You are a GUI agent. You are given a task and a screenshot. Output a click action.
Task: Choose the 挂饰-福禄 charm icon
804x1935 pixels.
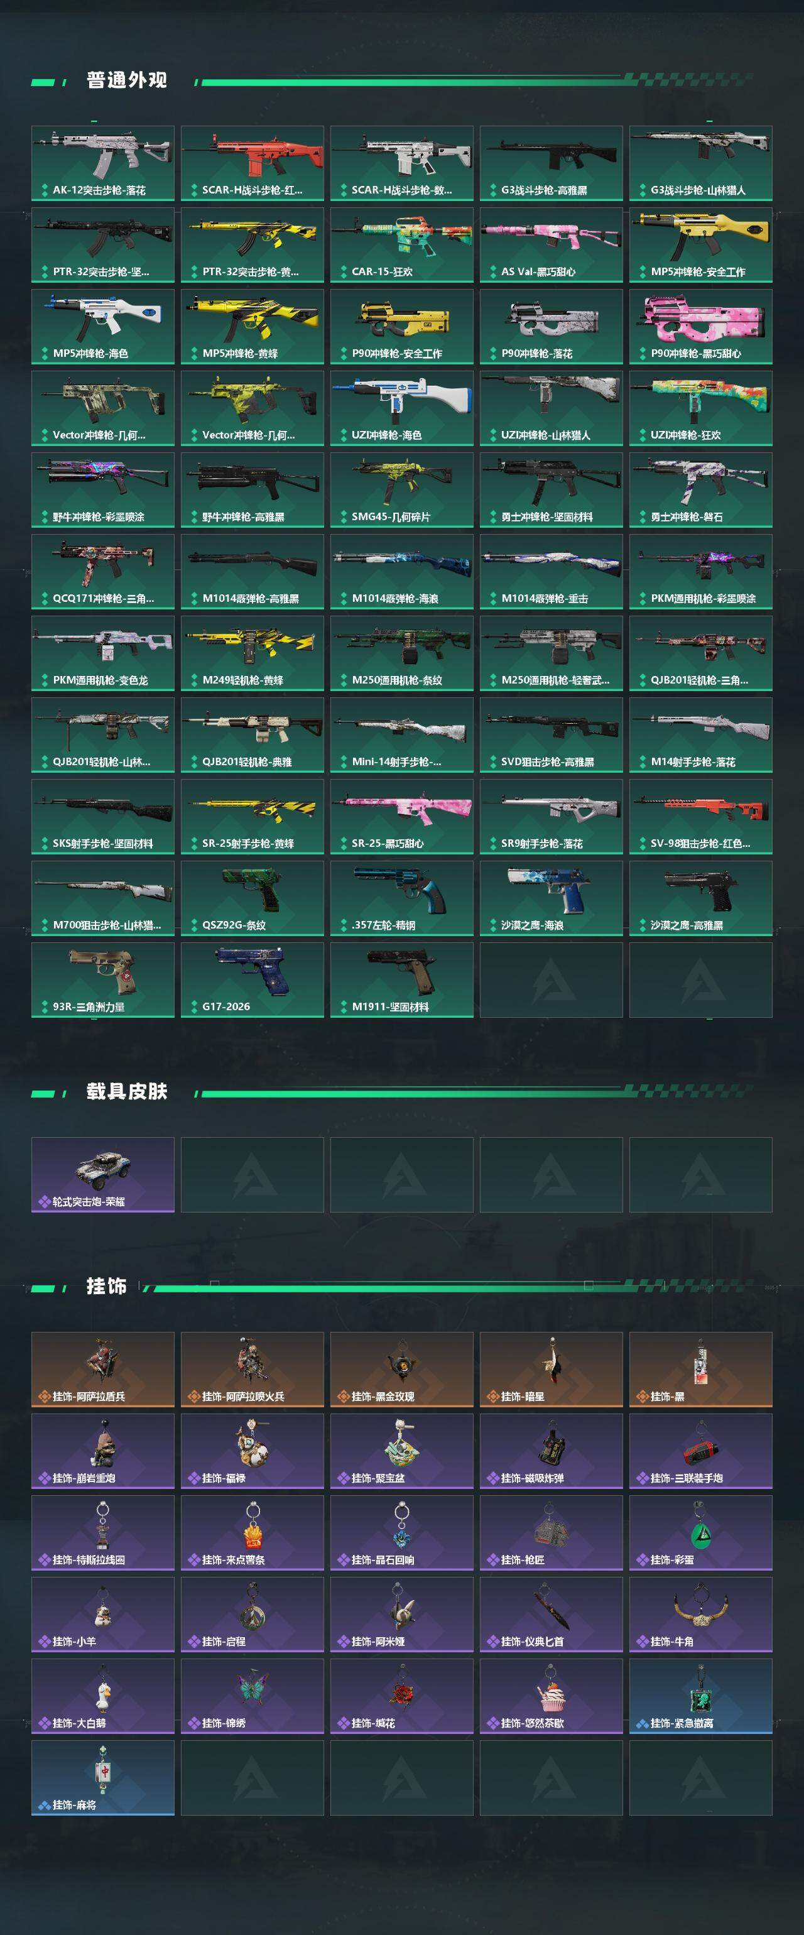(x=253, y=1451)
